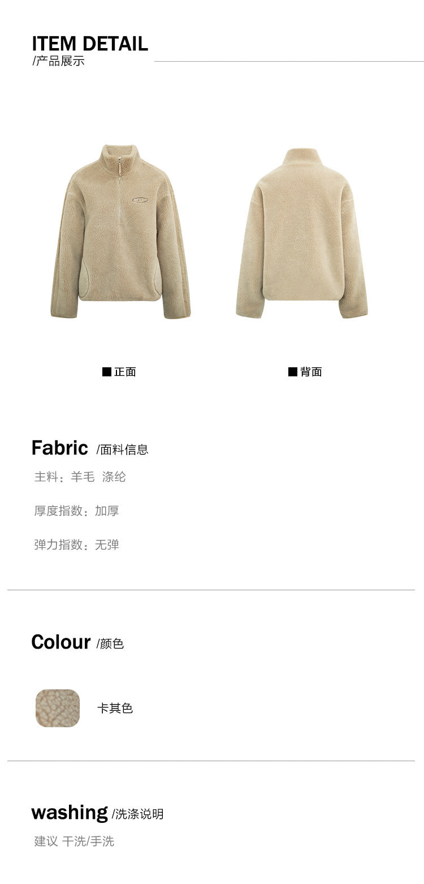Click the zipper pull on jacket collar
The width and height of the screenshot is (424, 884).
click(119, 165)
